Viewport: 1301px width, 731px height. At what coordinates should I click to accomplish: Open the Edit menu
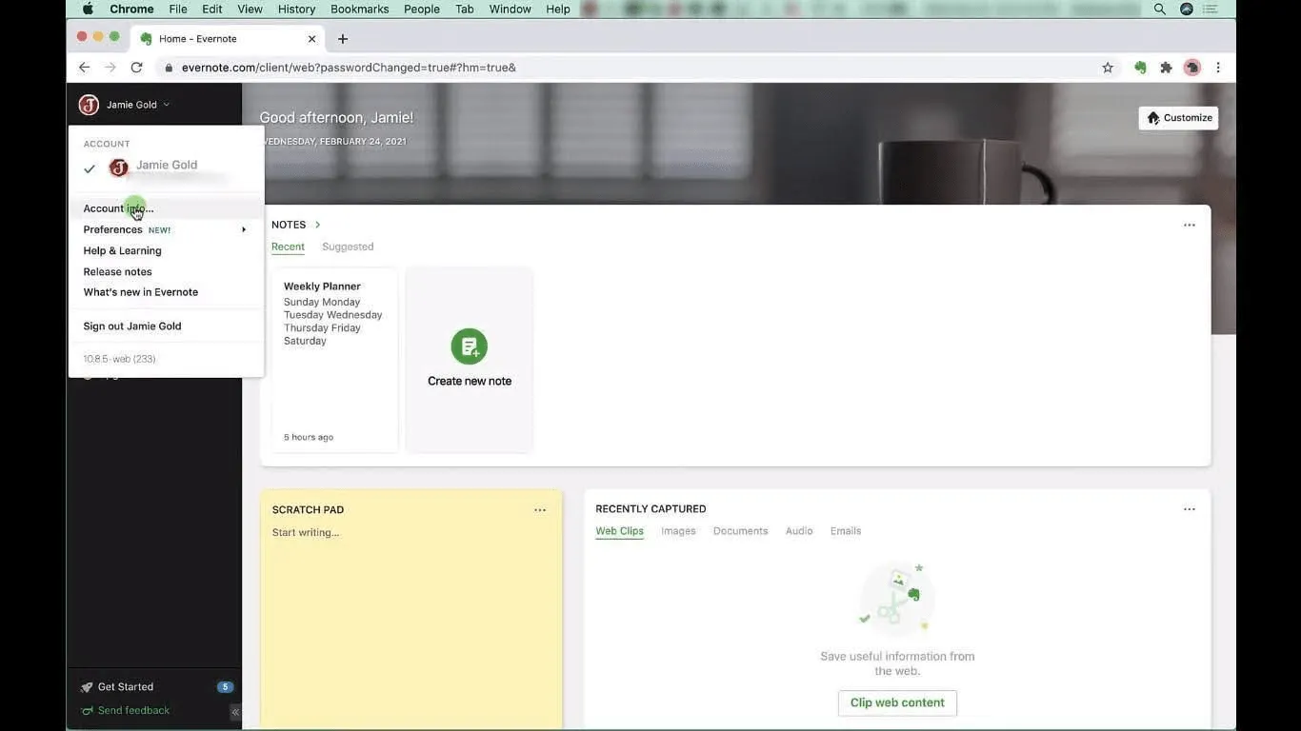(212, 9)
